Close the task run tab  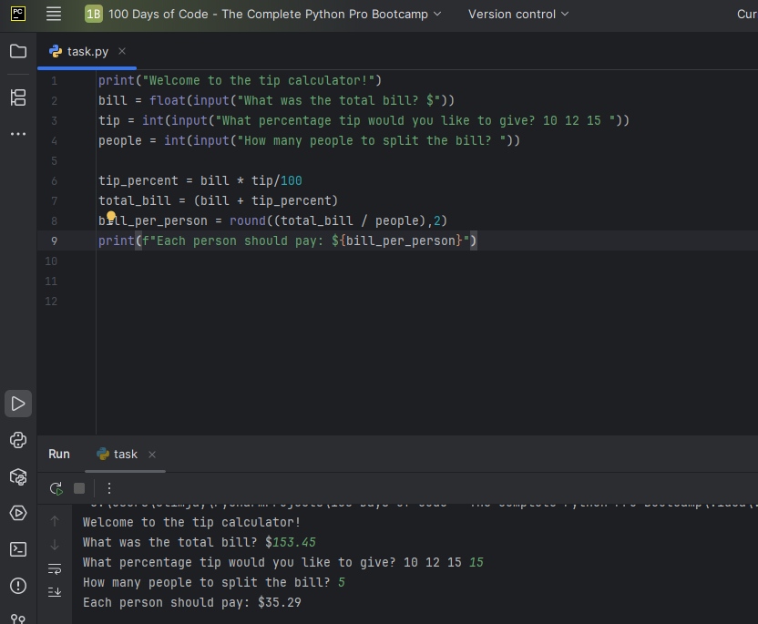(152, 455)
